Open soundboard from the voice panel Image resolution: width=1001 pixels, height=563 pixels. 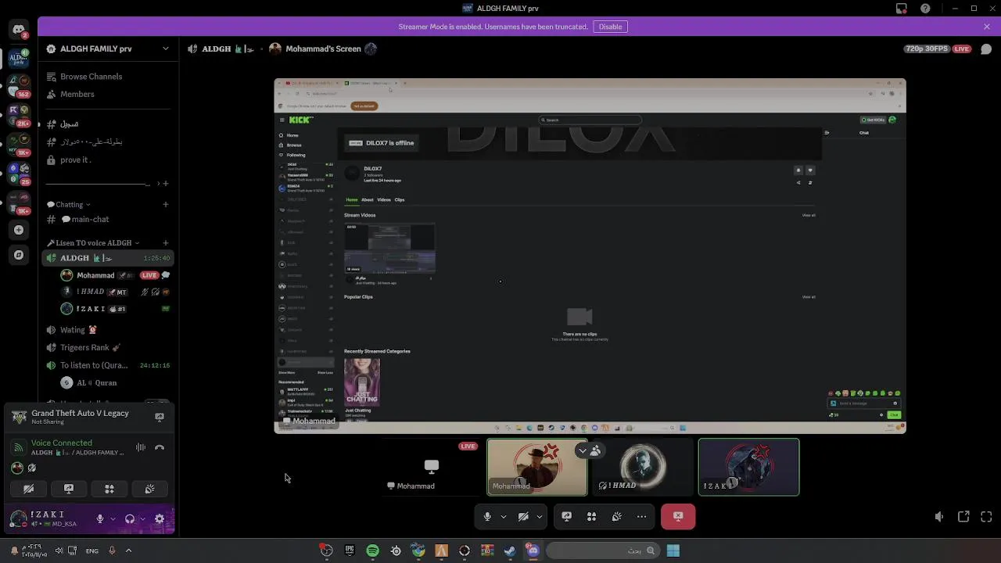click(149, 489)
